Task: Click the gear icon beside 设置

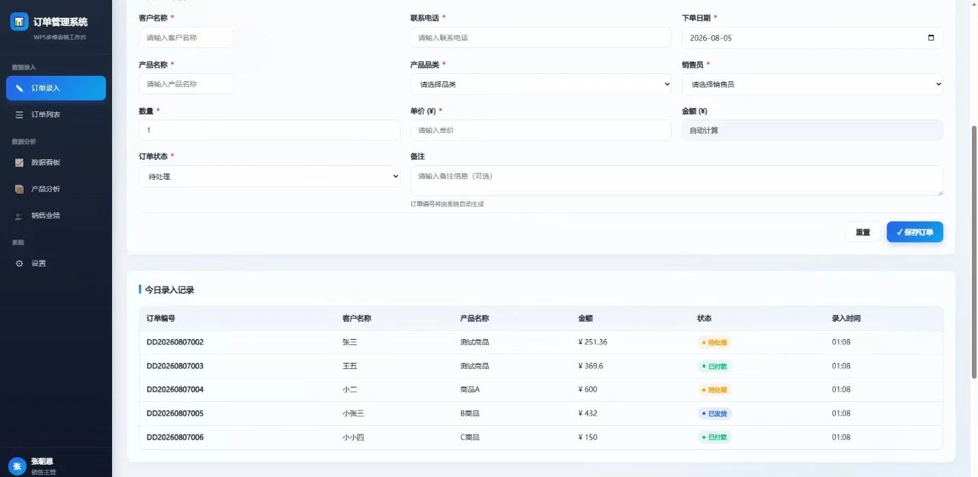Action: click(19, 264)
